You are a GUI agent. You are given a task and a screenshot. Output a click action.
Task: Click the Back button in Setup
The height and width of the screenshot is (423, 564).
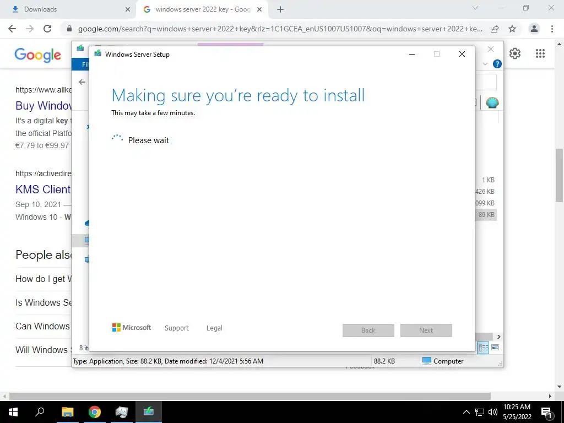click(x=368, y=330)
